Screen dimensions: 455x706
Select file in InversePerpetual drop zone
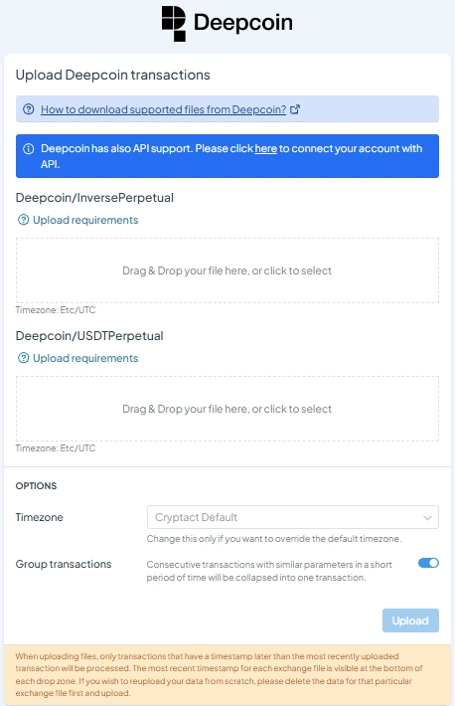(x=227, y=270)
